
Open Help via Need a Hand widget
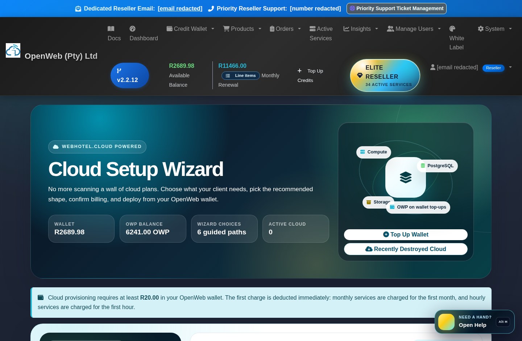point(475,322)
